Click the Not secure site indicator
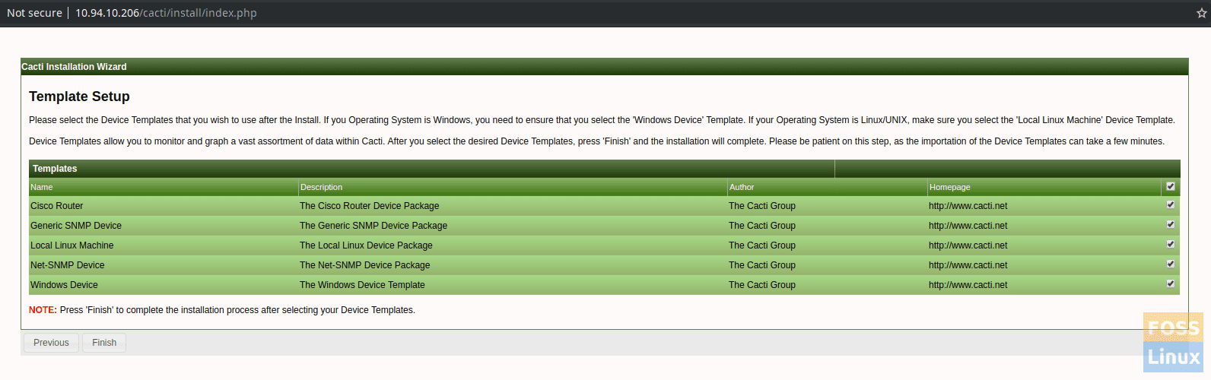Screen dimensions: 1211x380 pyautogui.click(x=34, y=13)
